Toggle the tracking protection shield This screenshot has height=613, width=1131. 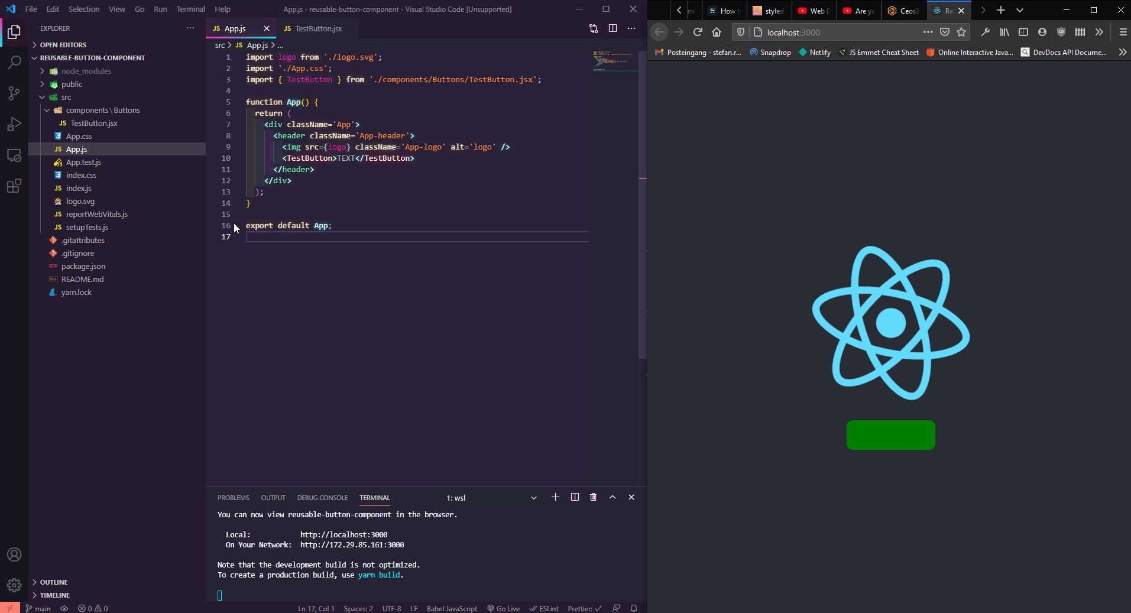740,32
